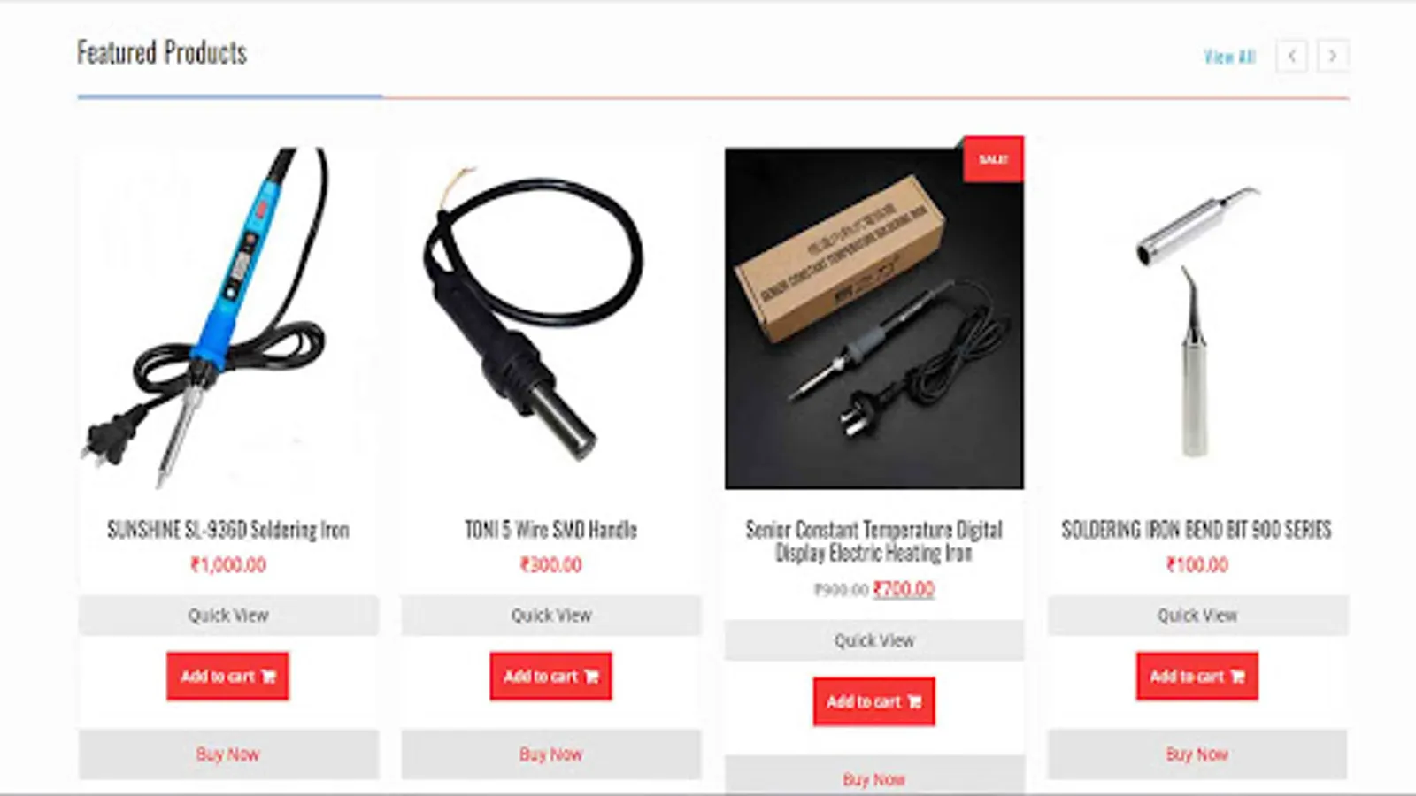Image resolution: width=1416 pixels, height=796 pixels.
Task: Open the Senior Constant Temperature iron image
Action: click(x=874, y=318)
